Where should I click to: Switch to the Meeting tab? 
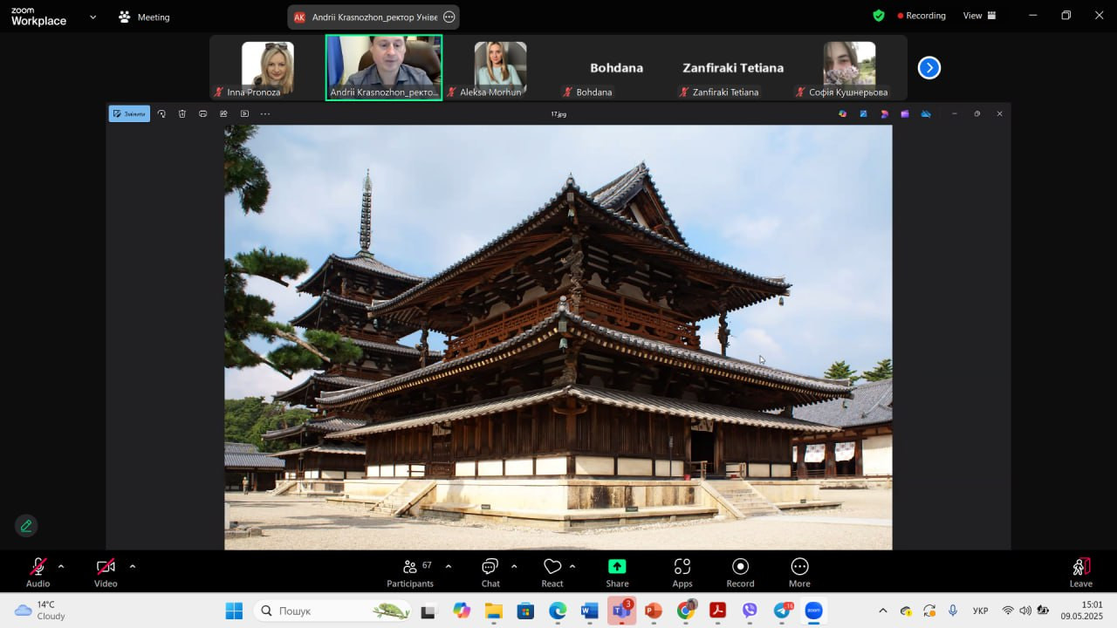144,17
